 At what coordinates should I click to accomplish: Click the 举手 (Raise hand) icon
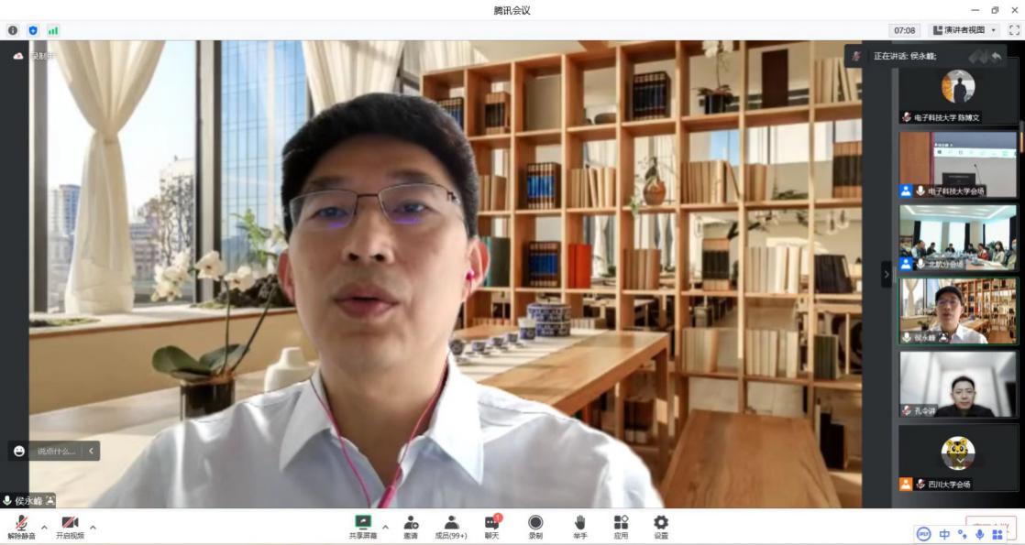[x=579, y=526]
